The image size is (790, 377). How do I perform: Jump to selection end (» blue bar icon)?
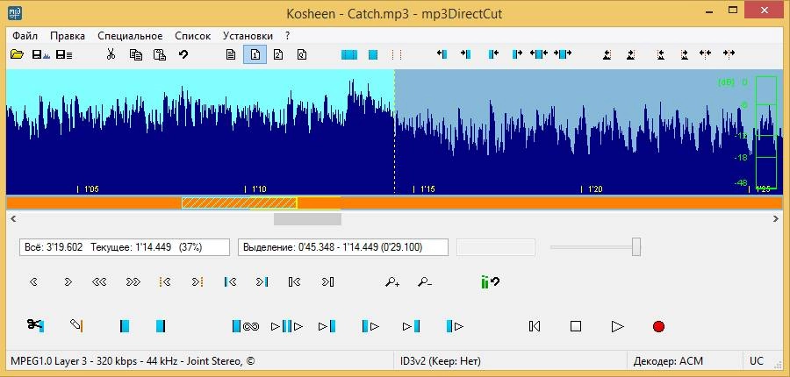click(262, 281)
